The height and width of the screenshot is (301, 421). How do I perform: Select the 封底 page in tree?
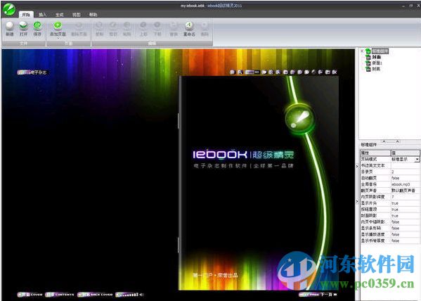(x=376, y=69)
